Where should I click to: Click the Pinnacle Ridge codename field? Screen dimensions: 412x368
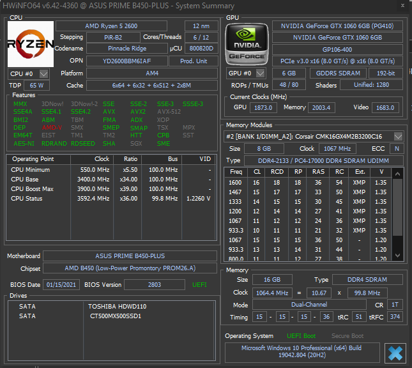click(127, 49)
